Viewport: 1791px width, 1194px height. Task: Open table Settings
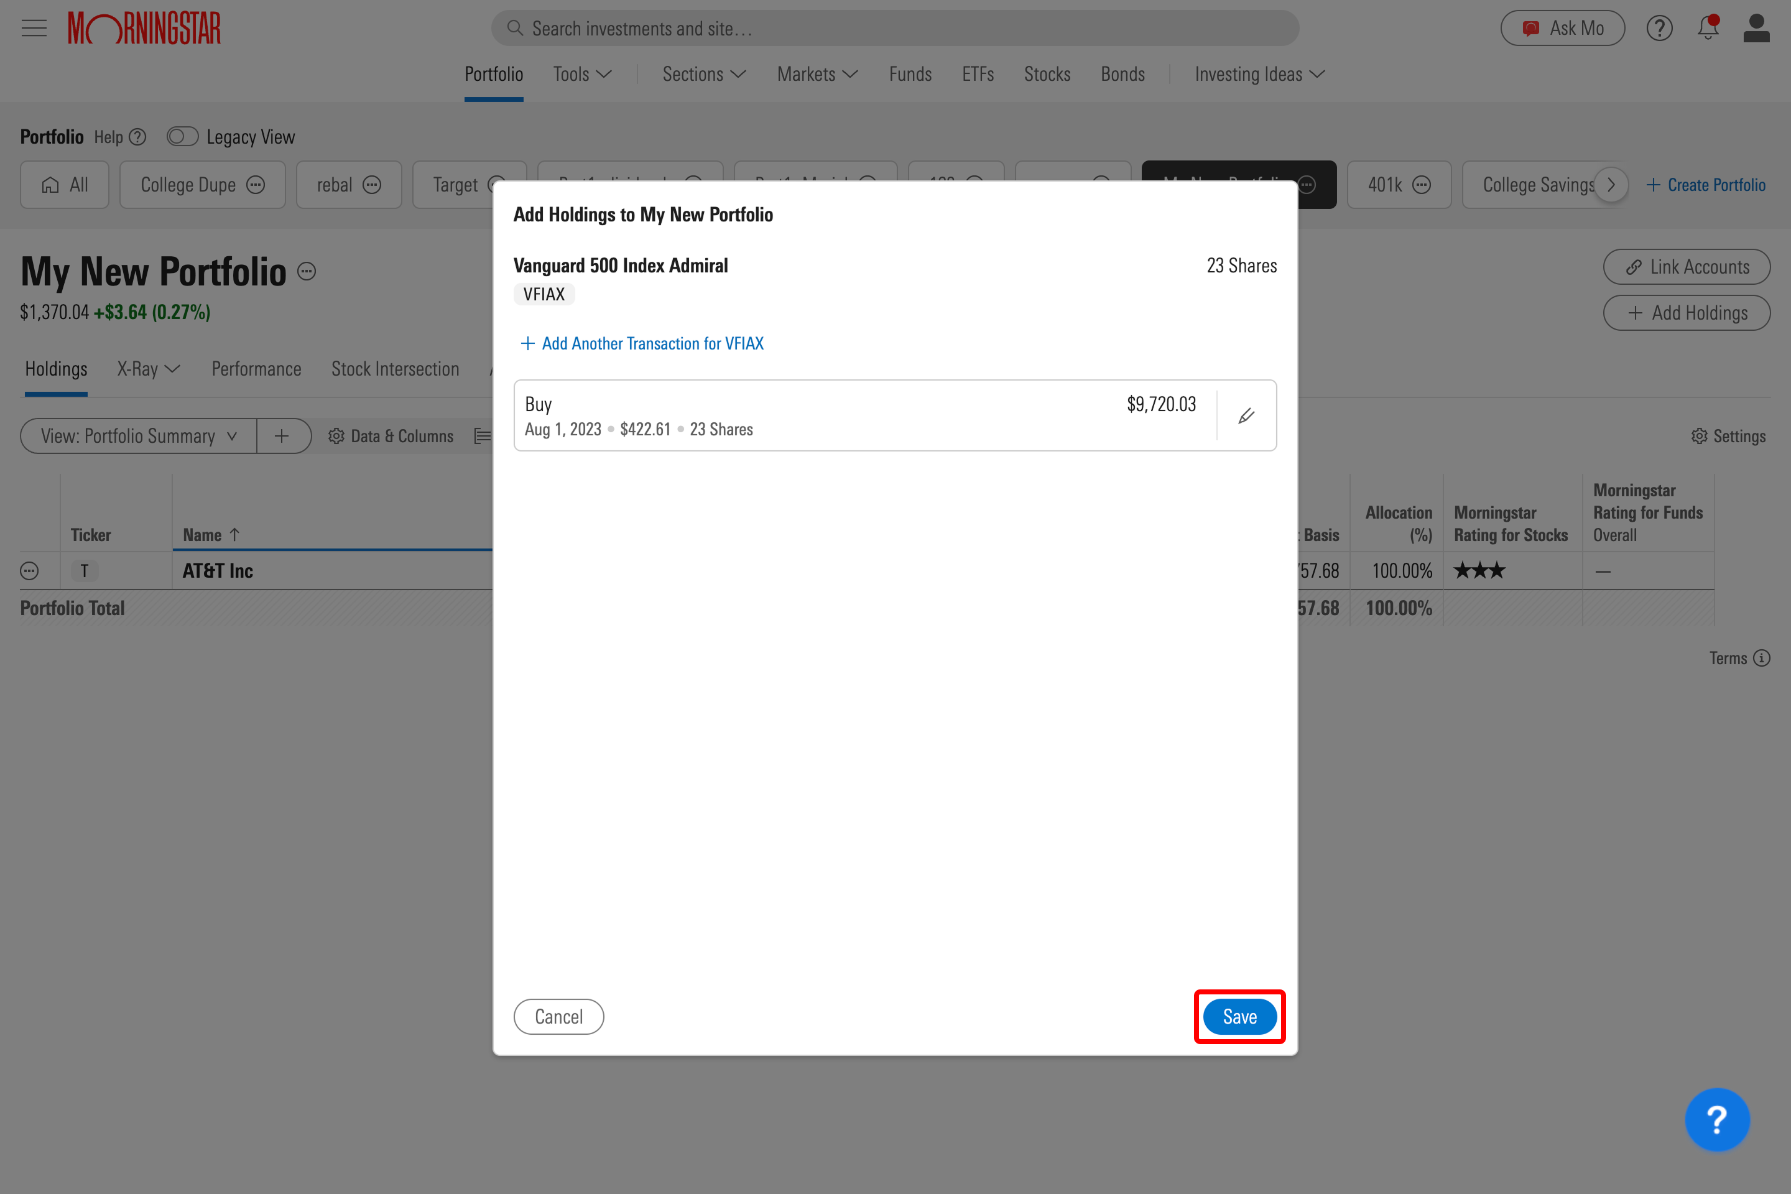click(1729, 437)
